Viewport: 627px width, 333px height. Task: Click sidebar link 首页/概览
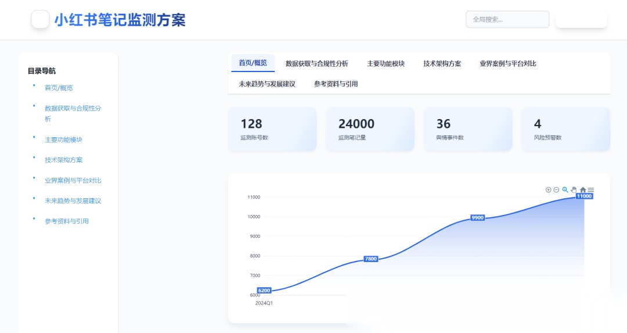point(59,88)
